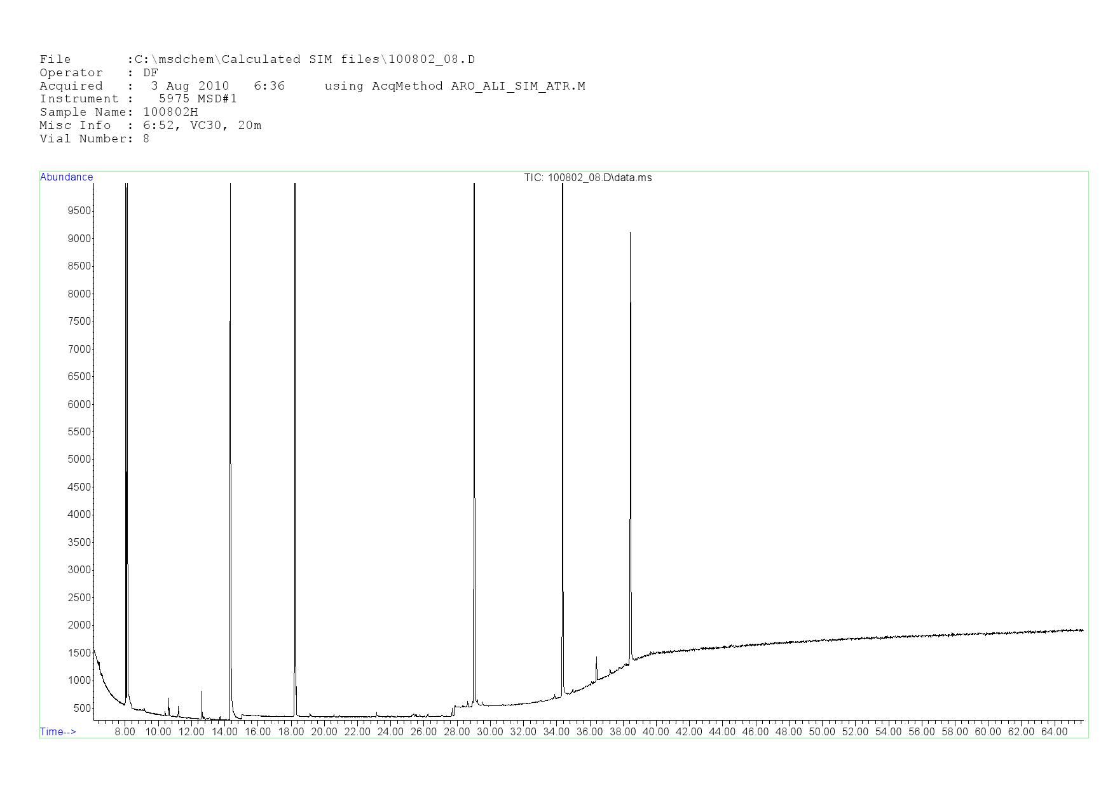
Task: Click the TIC: 100802_08.D\data.ms plot title
Action: click(x=587, y=178)
